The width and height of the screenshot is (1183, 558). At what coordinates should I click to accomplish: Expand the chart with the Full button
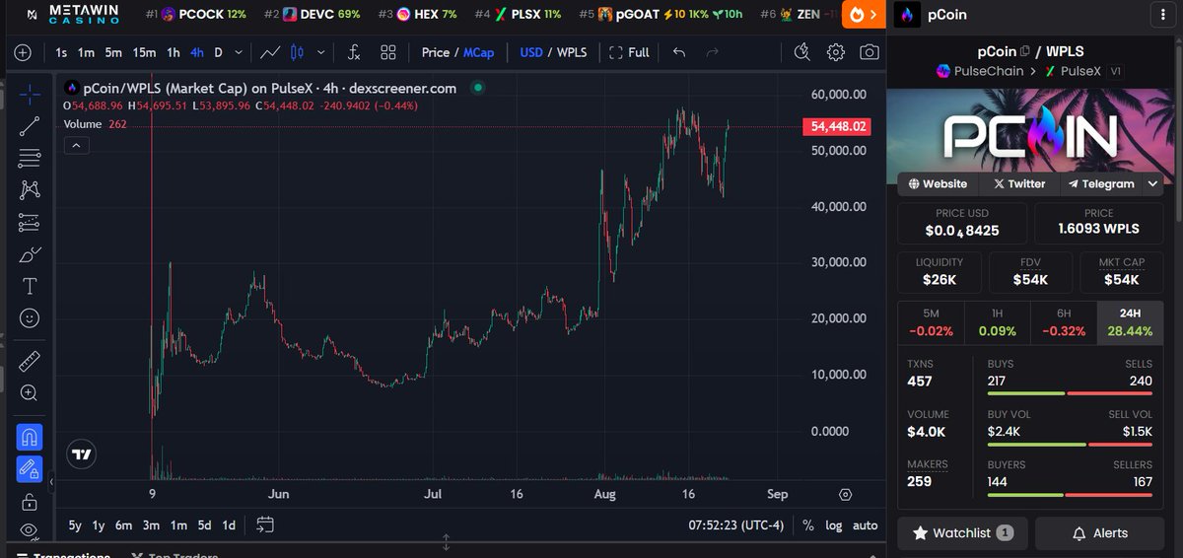629,52
